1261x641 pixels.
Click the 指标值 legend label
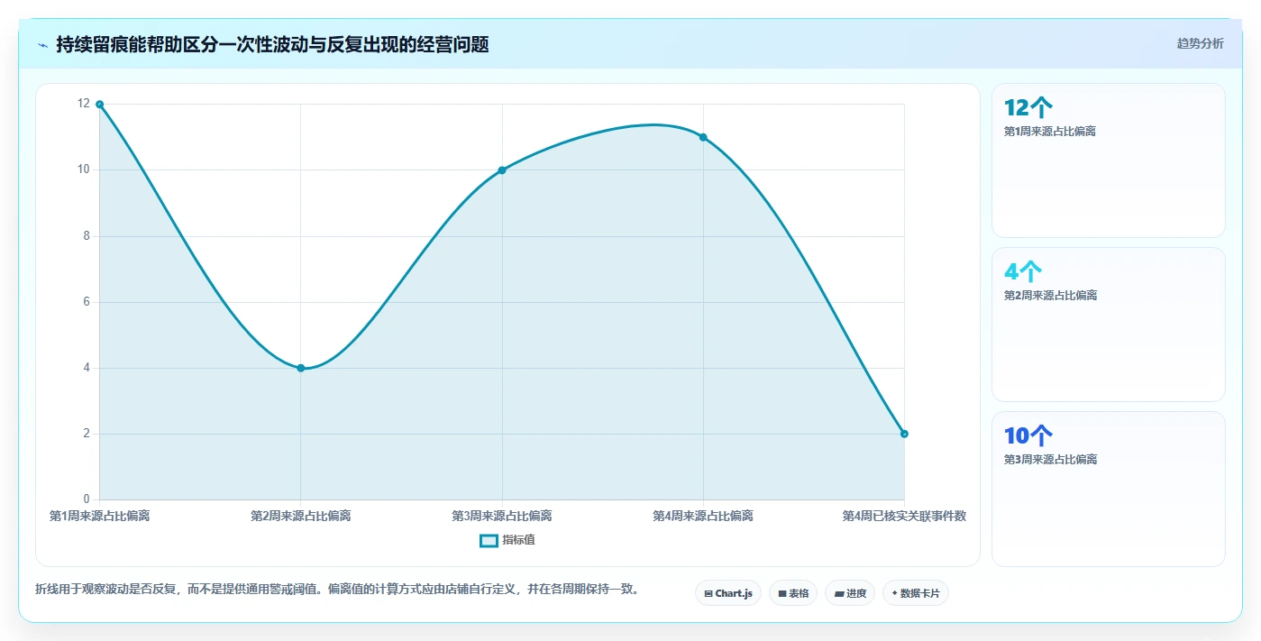point(519,540)
